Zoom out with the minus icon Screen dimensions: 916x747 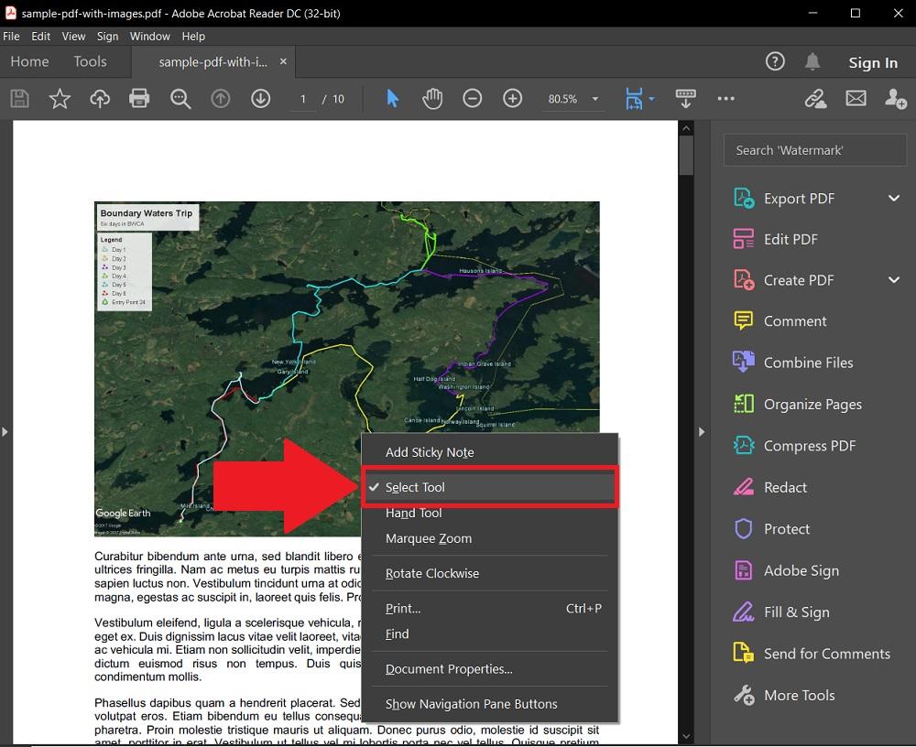472,99
